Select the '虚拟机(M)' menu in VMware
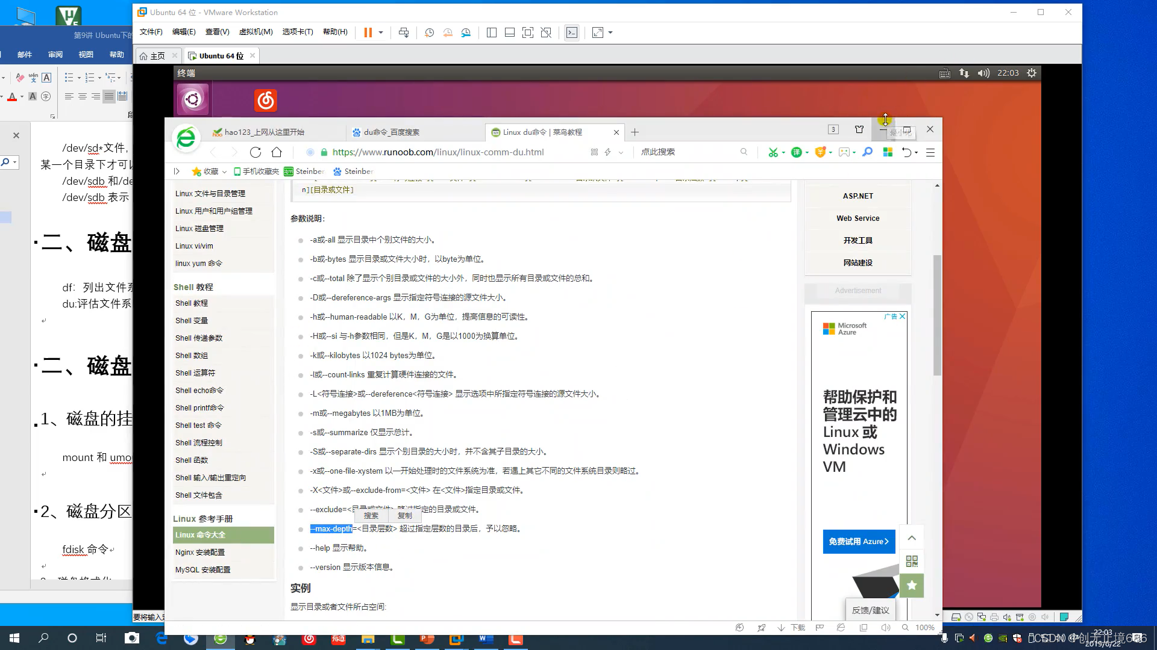This screenshot has height=650, width=1157. click(x=255, y=32)
